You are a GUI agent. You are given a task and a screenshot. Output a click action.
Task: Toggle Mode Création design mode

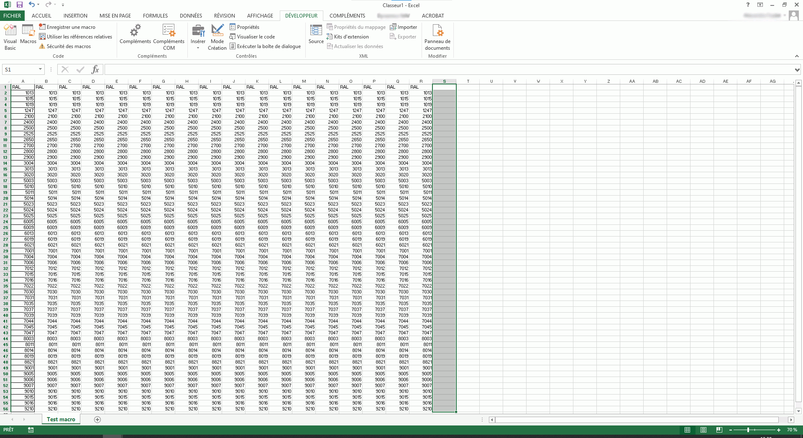pyautogui.click(x=217, y=37)
